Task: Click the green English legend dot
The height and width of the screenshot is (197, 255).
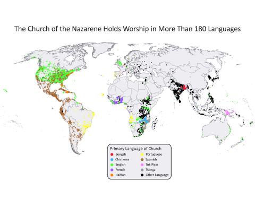Action: [112, 165]
